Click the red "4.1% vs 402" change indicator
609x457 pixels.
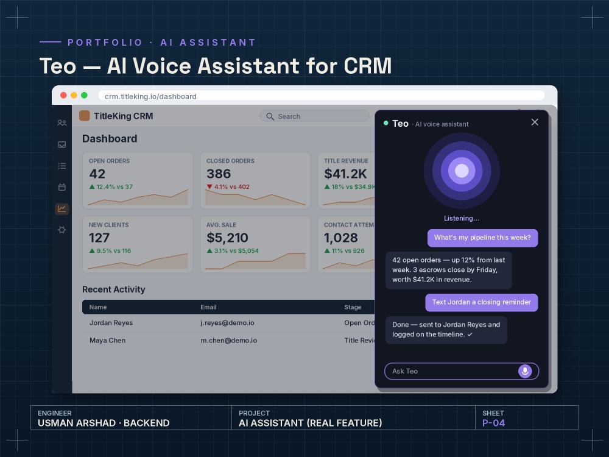tap(228, 187)
